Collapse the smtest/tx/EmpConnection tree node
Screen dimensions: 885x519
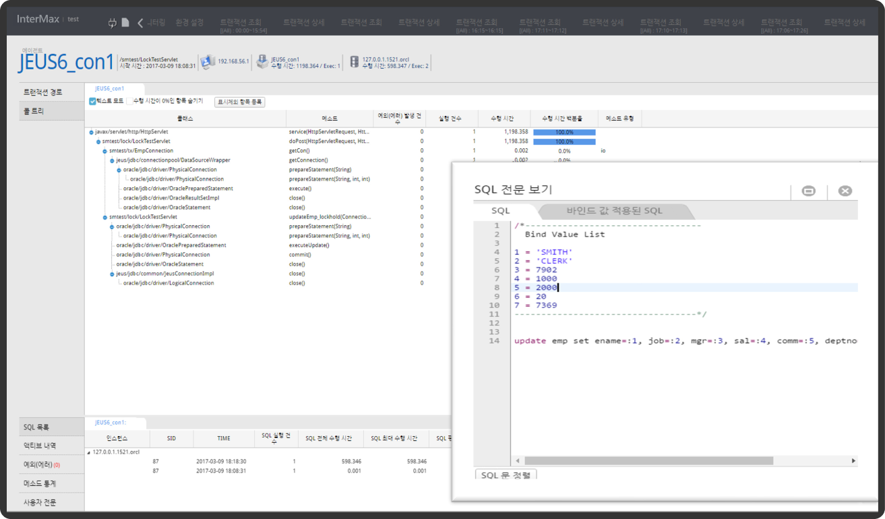click(105, 151)
